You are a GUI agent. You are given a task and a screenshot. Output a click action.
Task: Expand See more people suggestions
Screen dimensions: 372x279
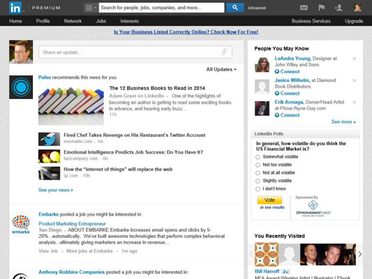(x=343, y=121)
